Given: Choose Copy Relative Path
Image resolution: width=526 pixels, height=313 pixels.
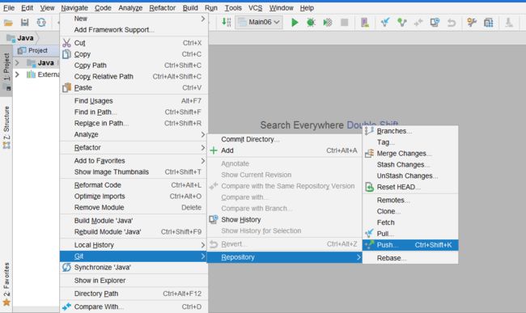Looking at the screenshot, I should point(134,76).
